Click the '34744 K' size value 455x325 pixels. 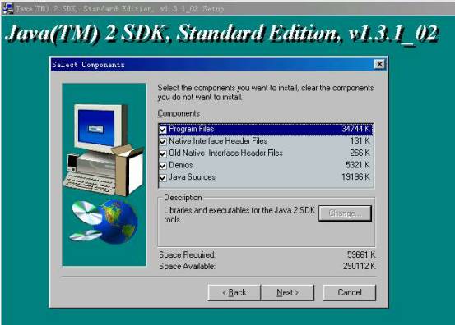(x=355, y=129)
